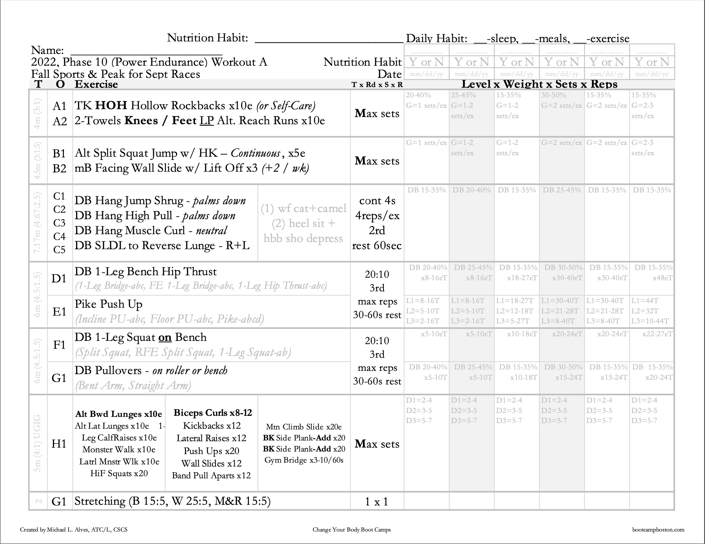Click the 'x22-27eT' value in F1 row
705x544 pixels.
click(x=657, y=334)
